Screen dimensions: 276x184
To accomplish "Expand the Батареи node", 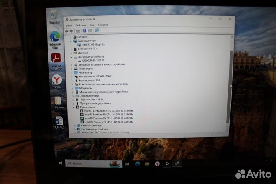I will point(71,37).
